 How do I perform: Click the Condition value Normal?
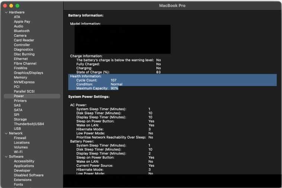[x=116, y=85]
